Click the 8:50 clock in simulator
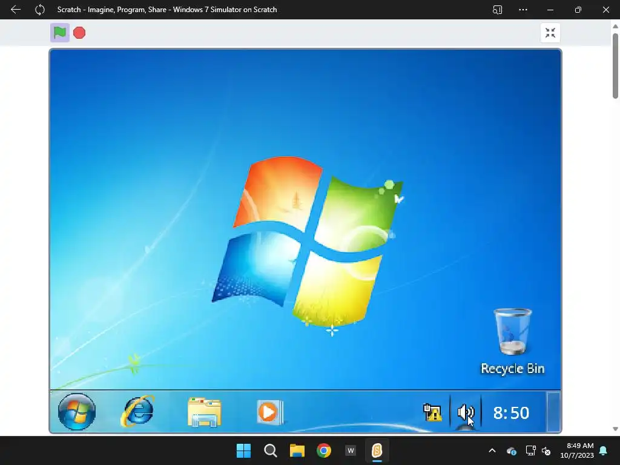The width and height of the screenshot is (620, 465). click(511, 413)
